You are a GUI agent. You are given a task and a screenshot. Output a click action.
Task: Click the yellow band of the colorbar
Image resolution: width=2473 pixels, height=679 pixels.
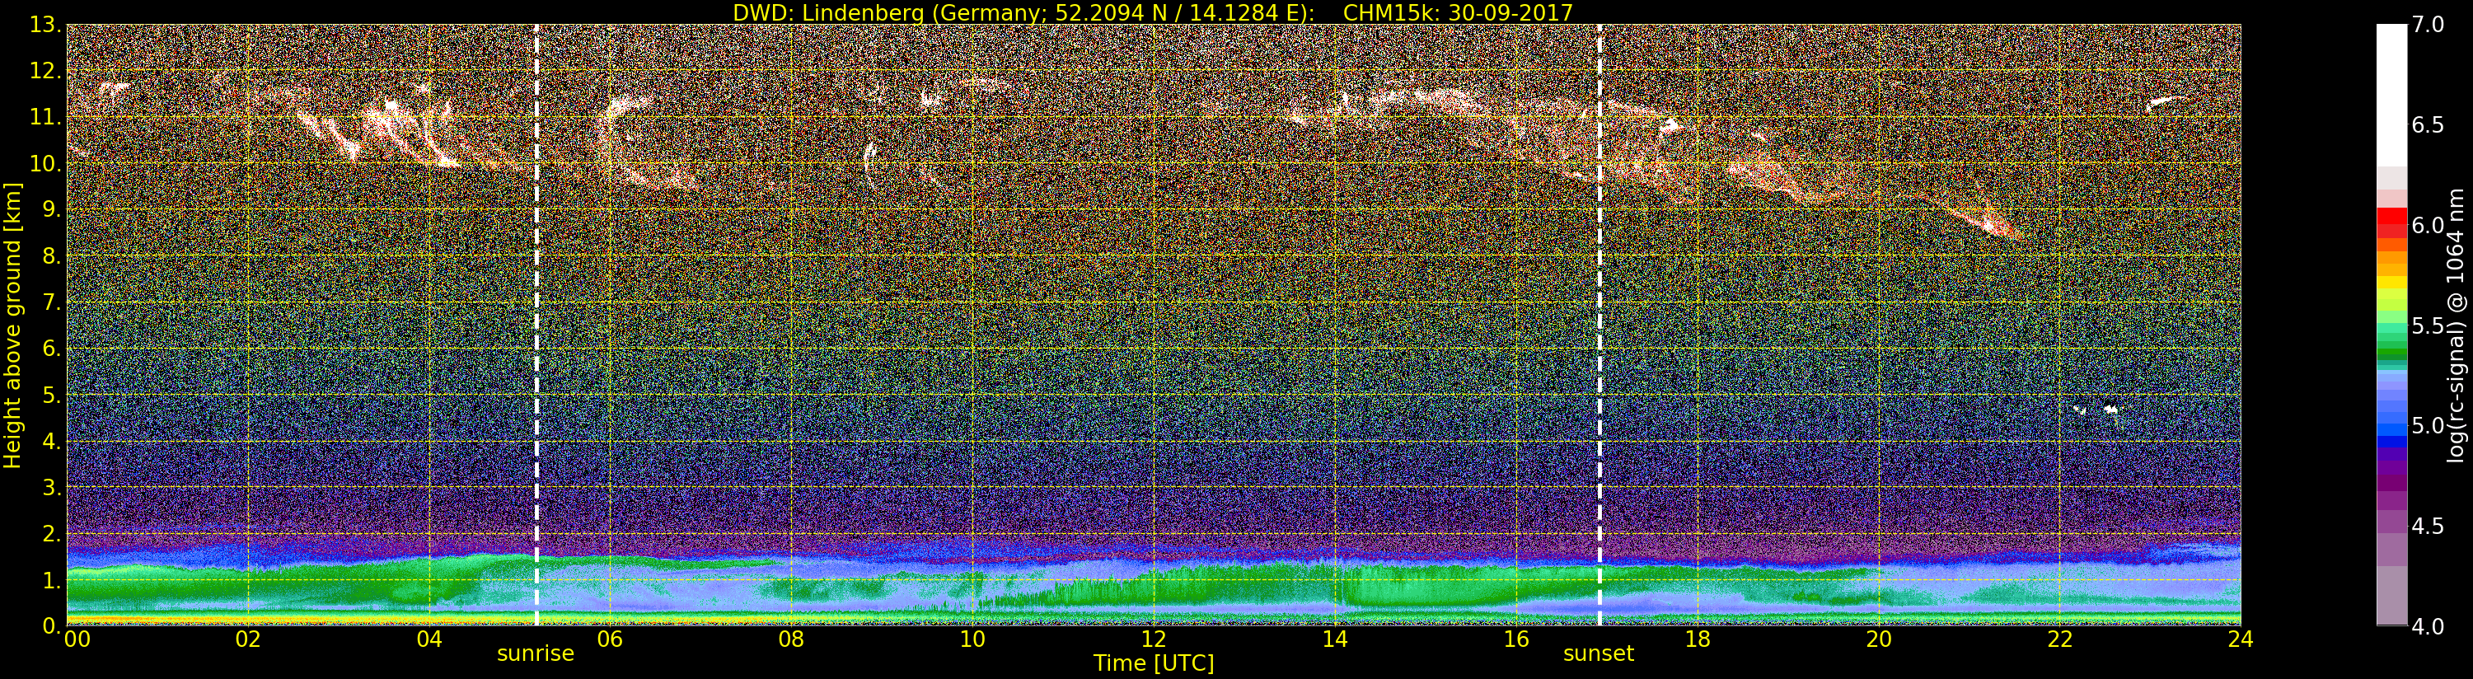pos(2391,284)
